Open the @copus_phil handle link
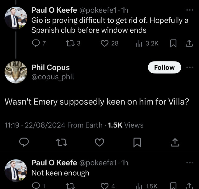The image size is (199, 189). click(x=53, y=77)
